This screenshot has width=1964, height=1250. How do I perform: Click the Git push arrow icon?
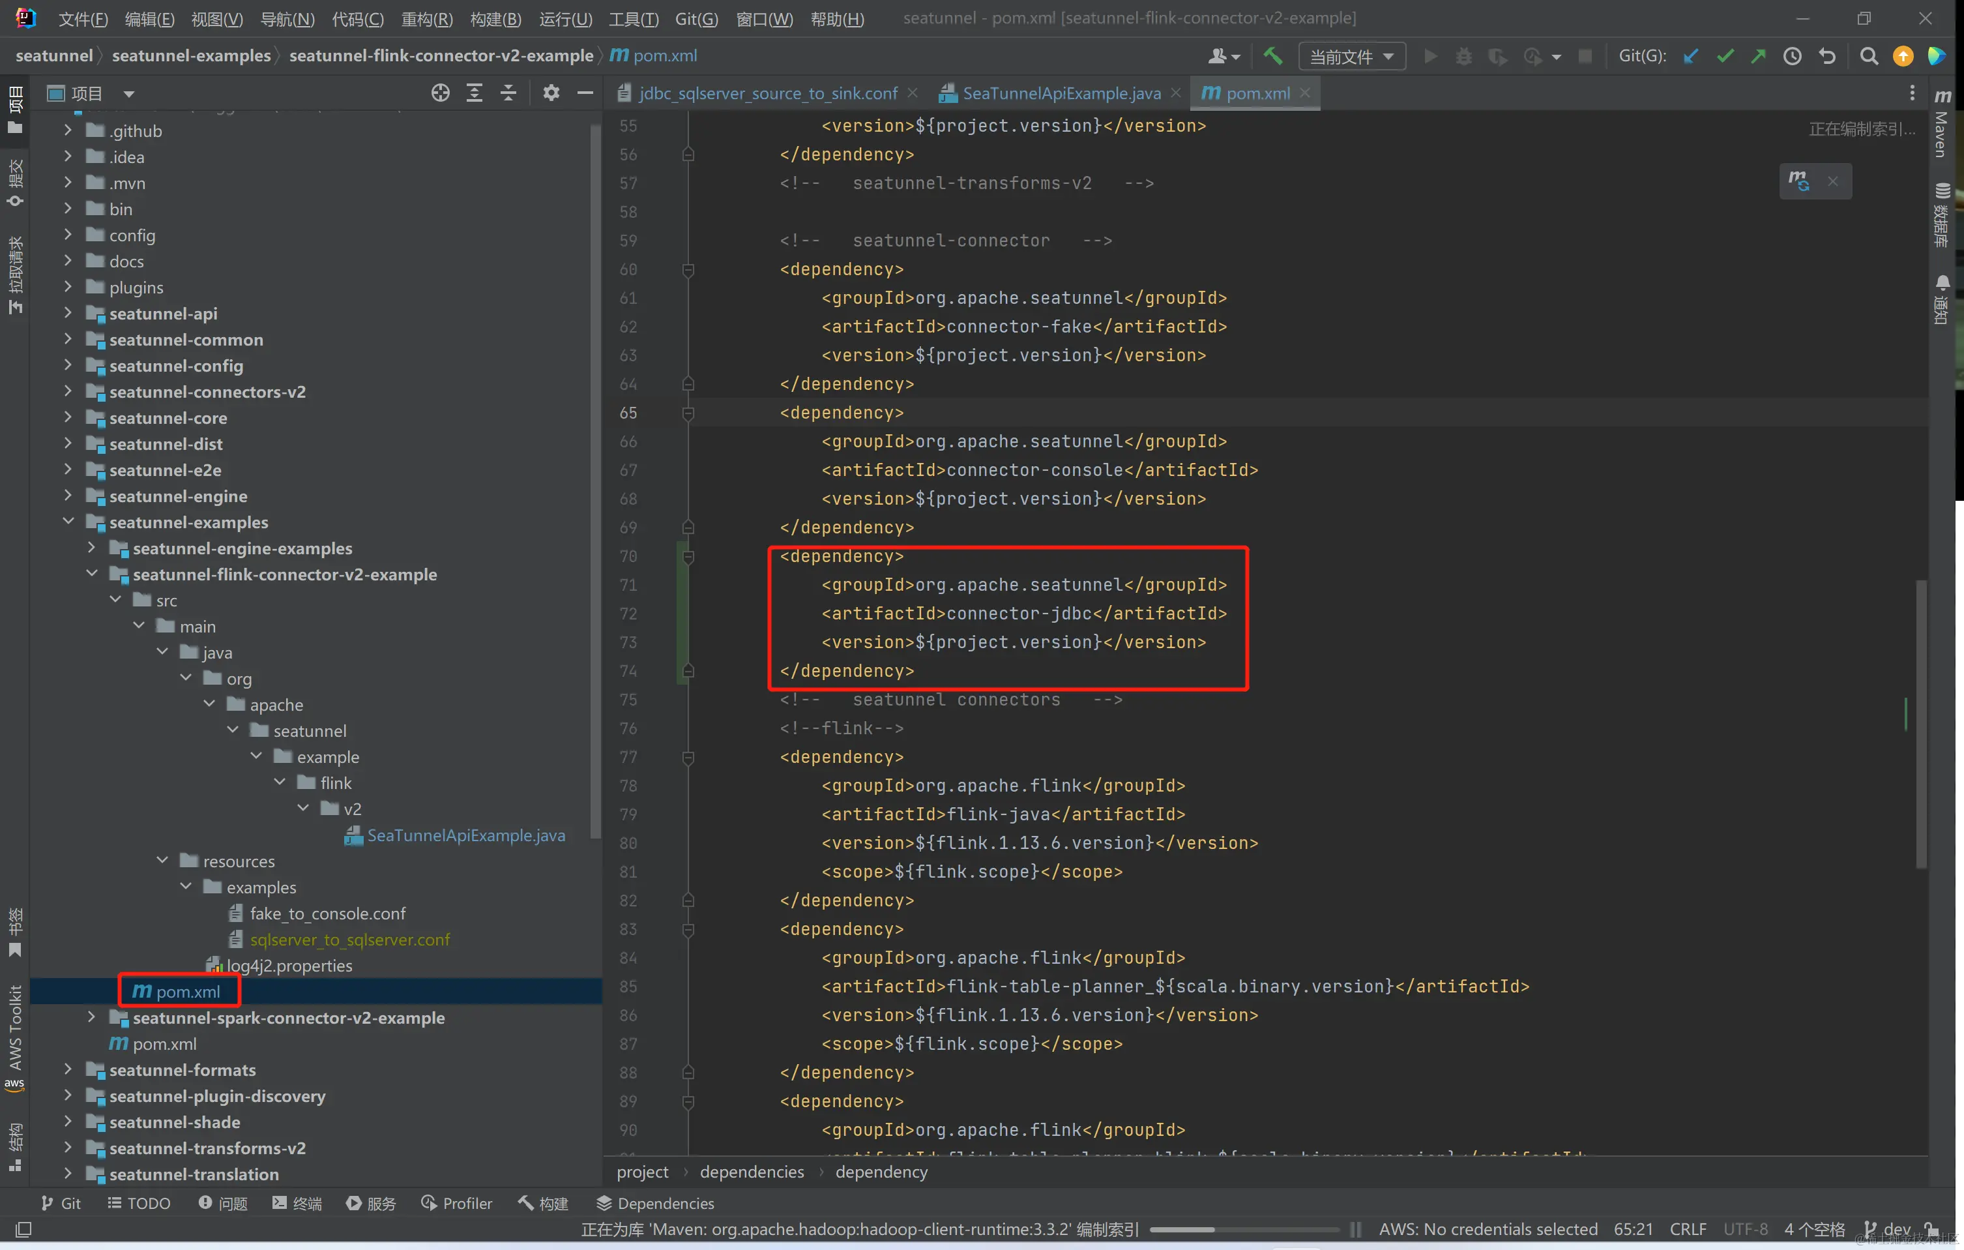1759,56
